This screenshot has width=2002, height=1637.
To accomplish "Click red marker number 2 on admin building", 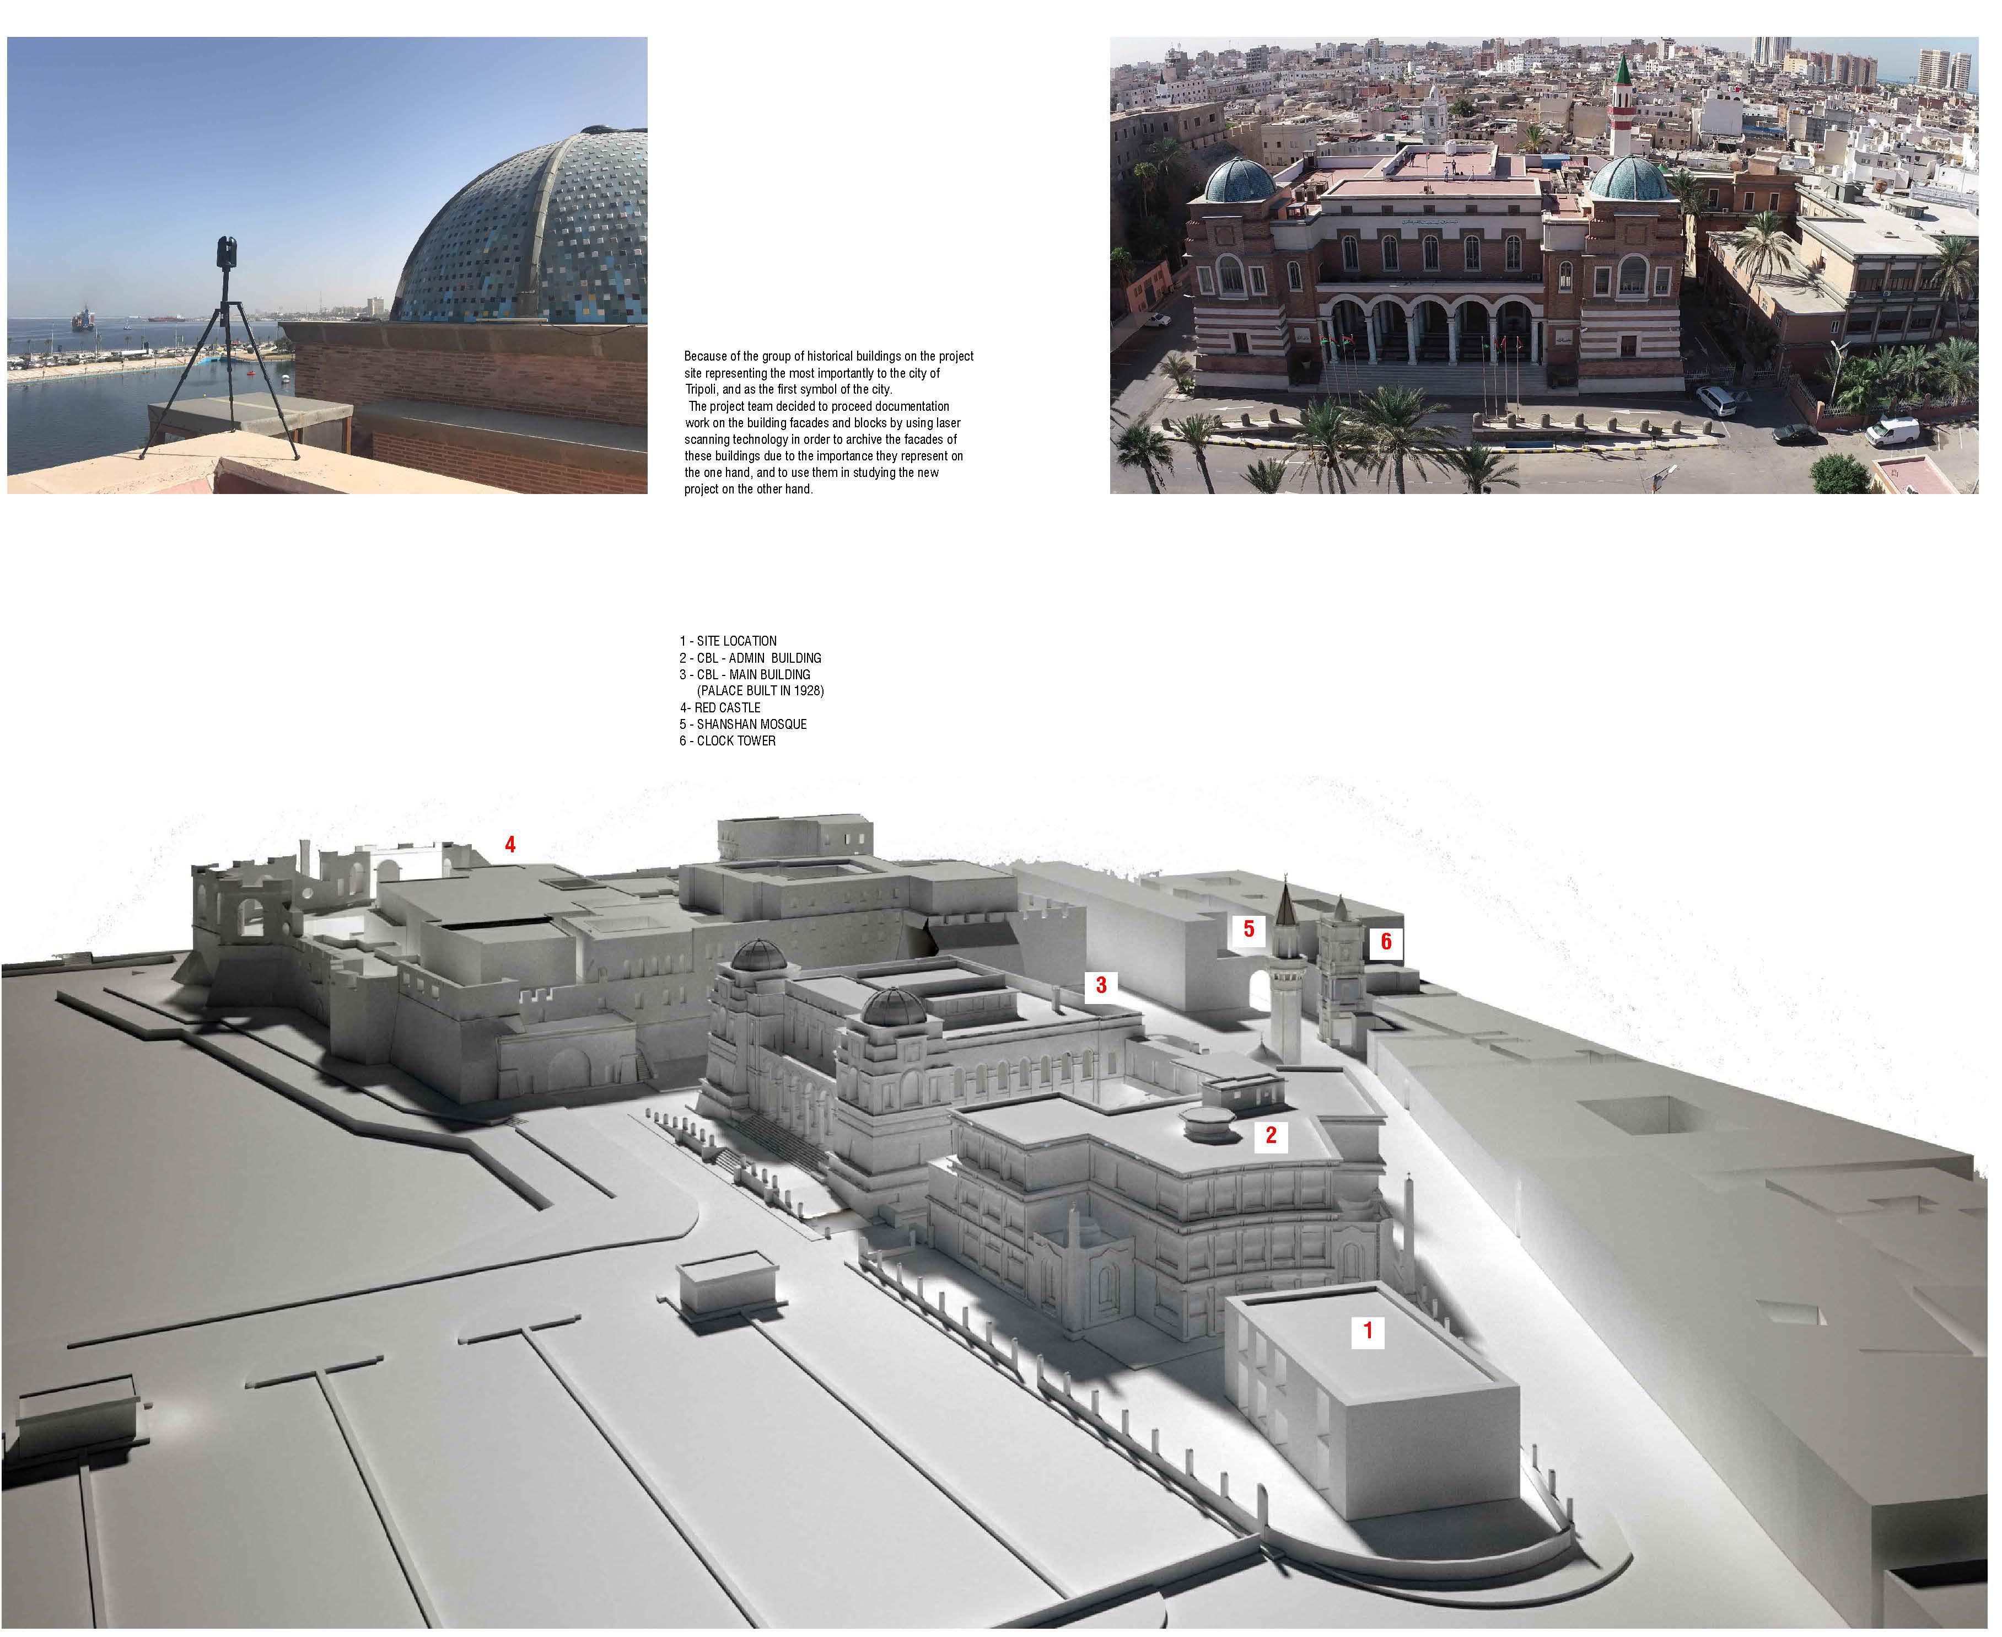I will (x=1271, y=1134).
